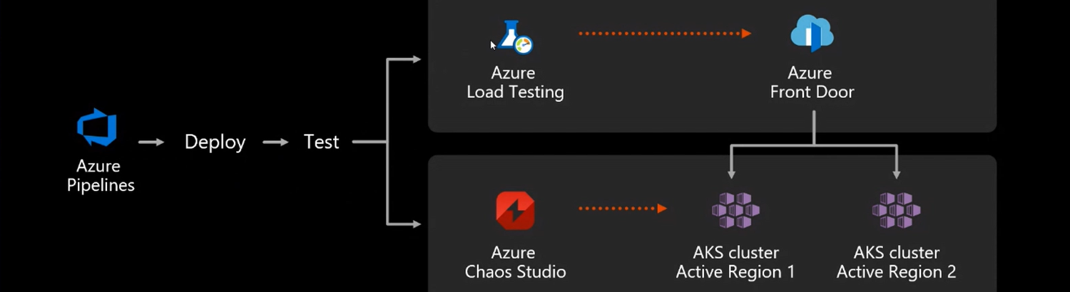Click the AKS cluster Active Region 2 icon

896,210
